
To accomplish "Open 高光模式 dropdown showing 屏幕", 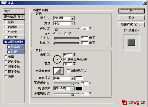I will point(64,78).
